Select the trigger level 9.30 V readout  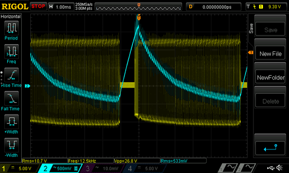[x=275, y=7]
